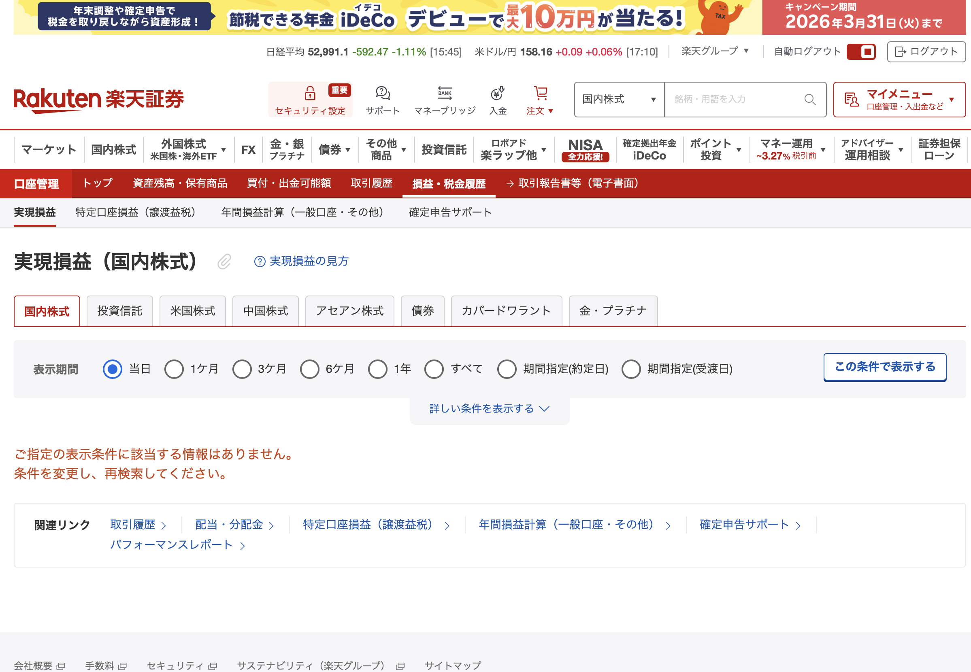Click the Money Bridge bank icon
The height and width of the screenshot is (672, 971).
tap(445, 93)
